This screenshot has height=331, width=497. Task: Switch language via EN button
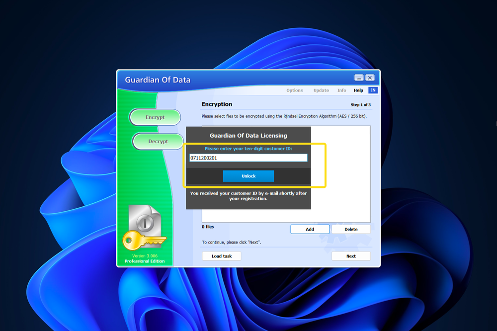(373, 90)
